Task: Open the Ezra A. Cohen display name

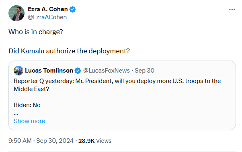Action: (x=48, y=9)
